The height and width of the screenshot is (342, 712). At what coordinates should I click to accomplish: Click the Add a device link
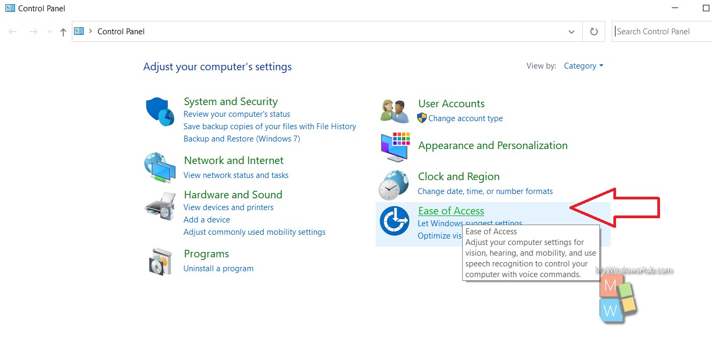coord(206,220)
